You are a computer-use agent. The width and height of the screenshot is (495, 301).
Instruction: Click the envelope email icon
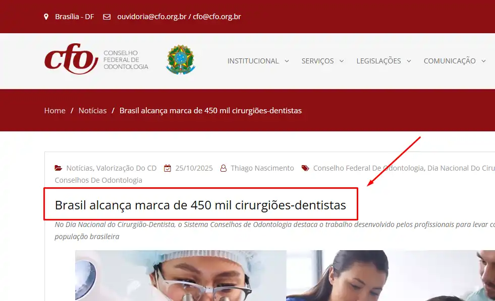(106, 17)
